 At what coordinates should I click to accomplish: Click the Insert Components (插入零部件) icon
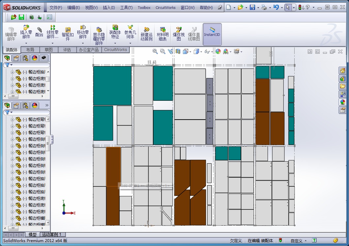[26, 28]
